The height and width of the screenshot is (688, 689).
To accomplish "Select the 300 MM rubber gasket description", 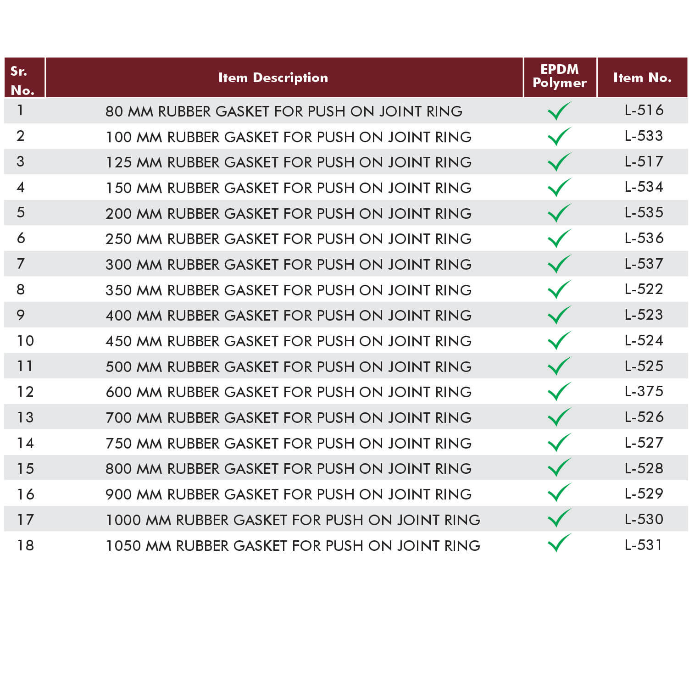I will click(x=289, y=265).
